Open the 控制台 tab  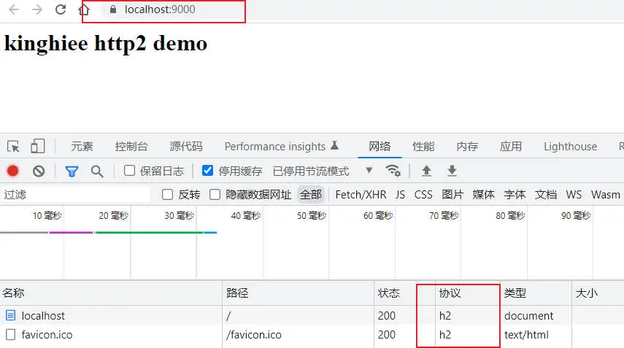131,147
